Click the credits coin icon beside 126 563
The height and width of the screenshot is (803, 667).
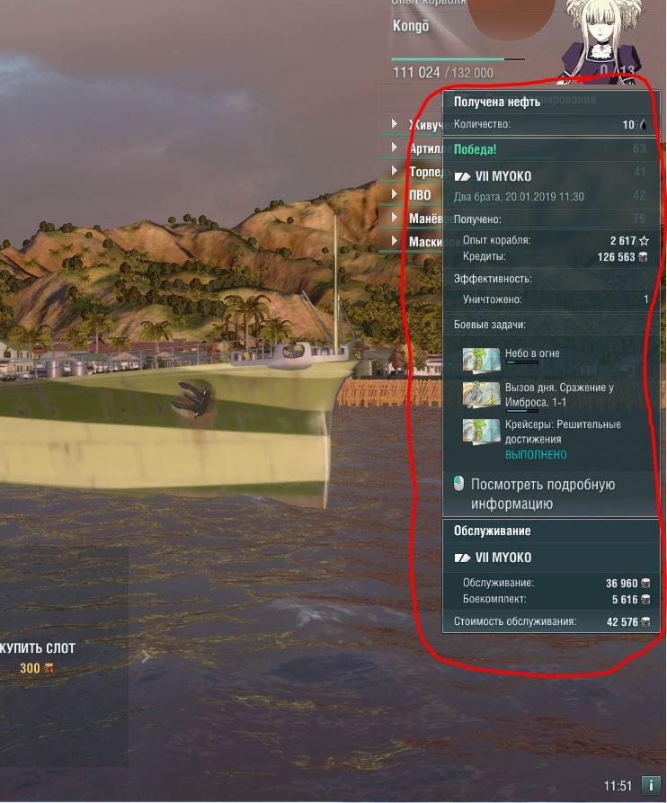coord(643,256)
